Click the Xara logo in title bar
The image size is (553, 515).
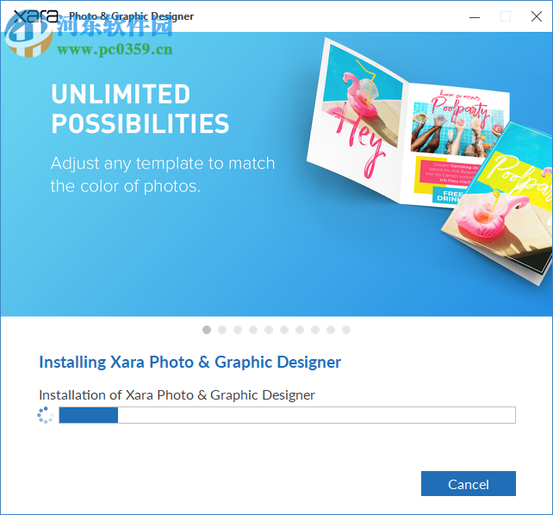tap(36, 16)
